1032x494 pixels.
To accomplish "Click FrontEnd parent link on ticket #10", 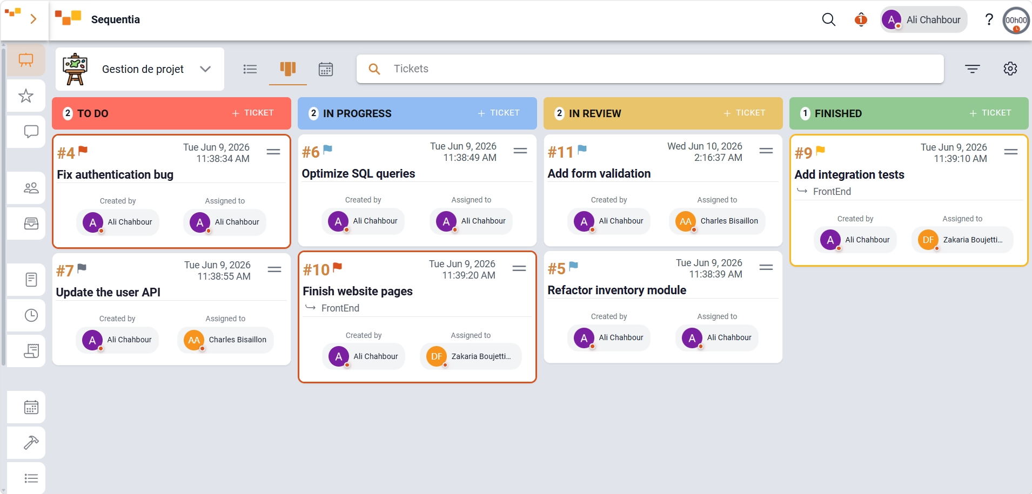I will 340,308.
